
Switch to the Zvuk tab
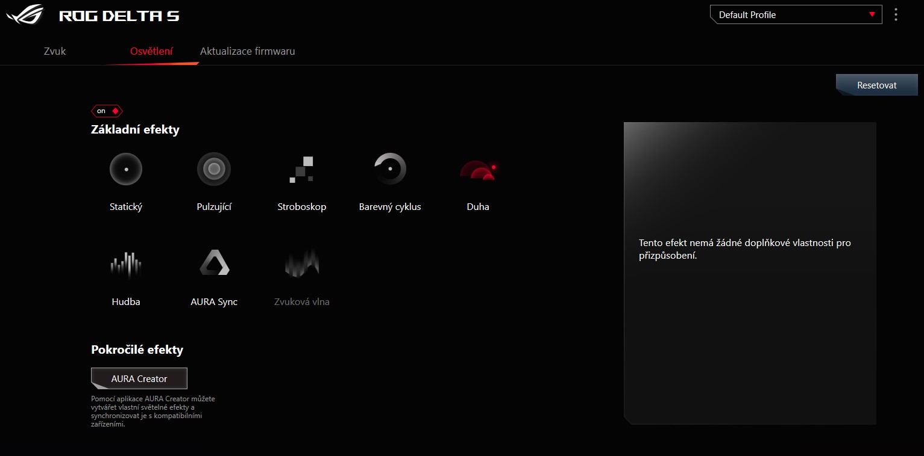click(55, 51)
